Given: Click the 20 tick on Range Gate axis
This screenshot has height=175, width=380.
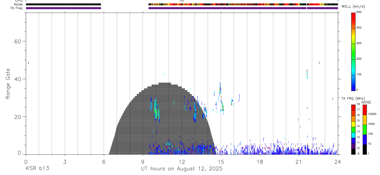Looking at the screenshot, I should tap(18, 117).
